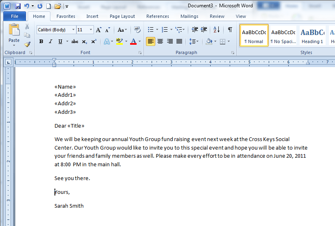Apply superscript formatting
This screenshot has width=335, height=226.
94,41
